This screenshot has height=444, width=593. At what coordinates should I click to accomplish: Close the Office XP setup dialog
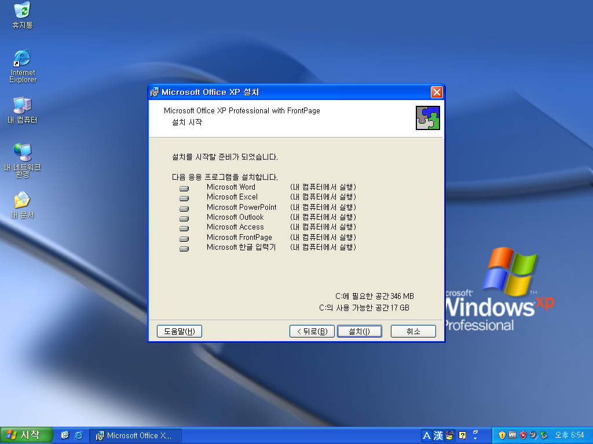(x=437, y=92)
